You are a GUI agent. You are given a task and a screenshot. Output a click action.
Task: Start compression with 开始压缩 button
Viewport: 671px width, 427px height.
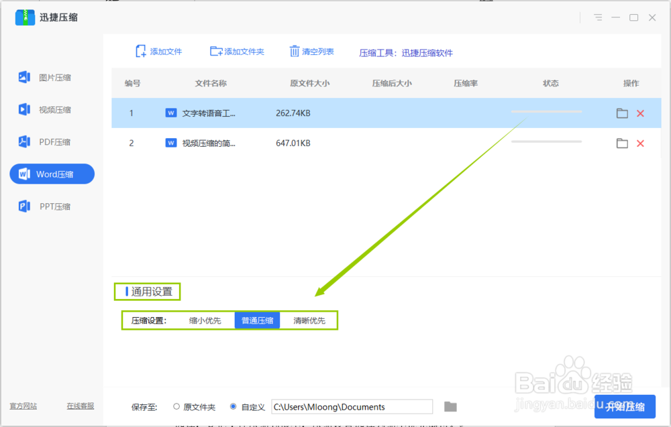[625, 407]
